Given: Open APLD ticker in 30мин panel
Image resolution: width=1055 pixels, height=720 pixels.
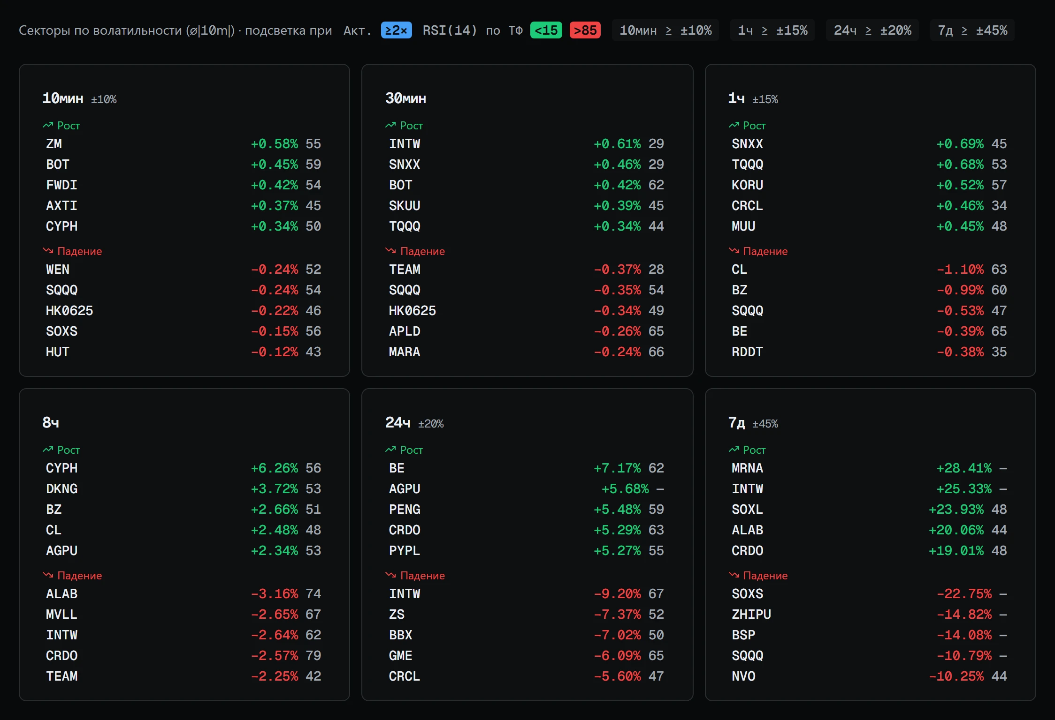Looking at the screenshot, I should (x=405, y=331).
